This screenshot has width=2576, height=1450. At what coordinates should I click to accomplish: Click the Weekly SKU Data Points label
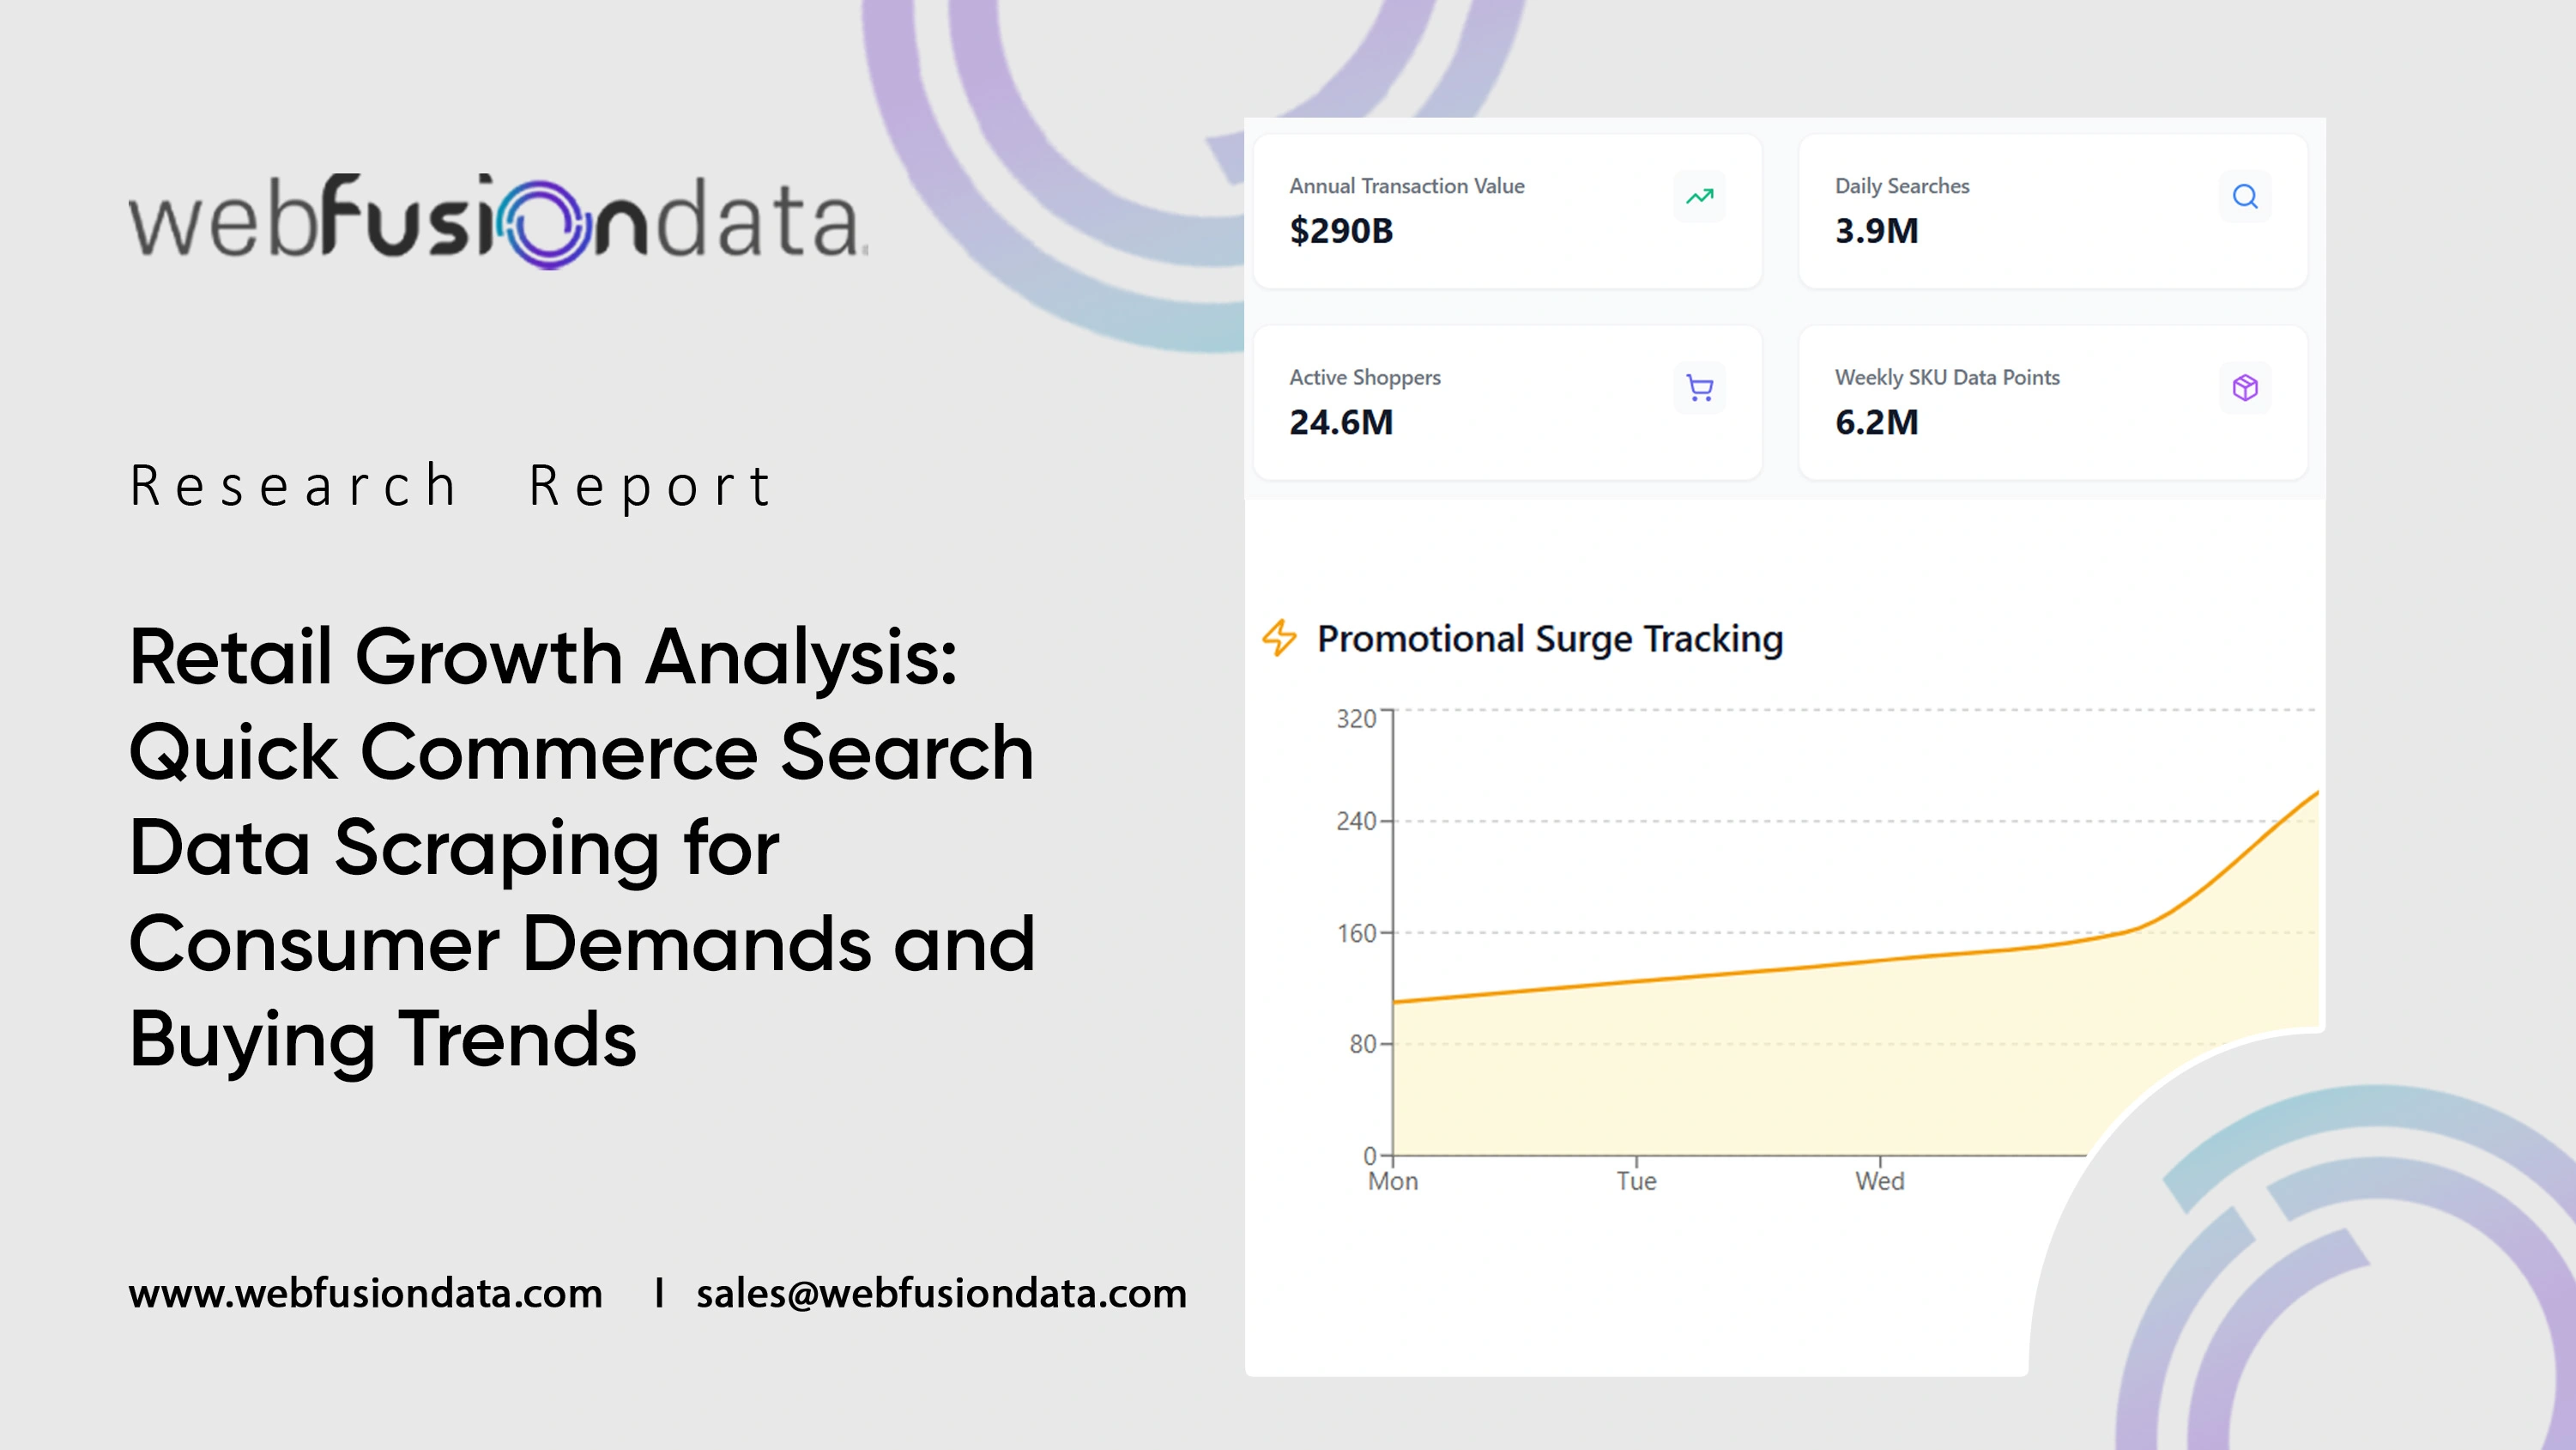(x=1947, y=379)
